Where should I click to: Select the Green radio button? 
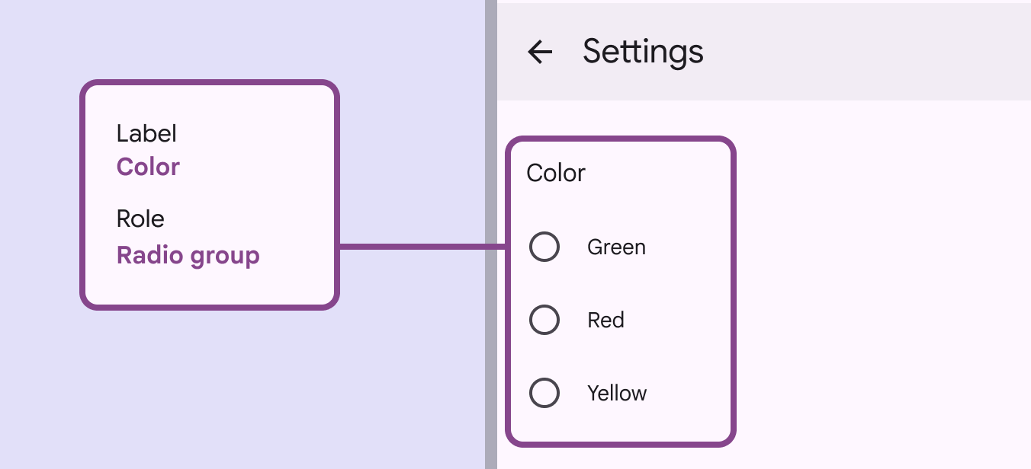pos(544,247)
